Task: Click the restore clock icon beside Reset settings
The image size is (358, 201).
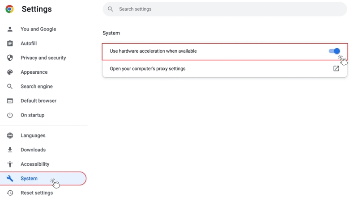Action: [x=10, y=193]
